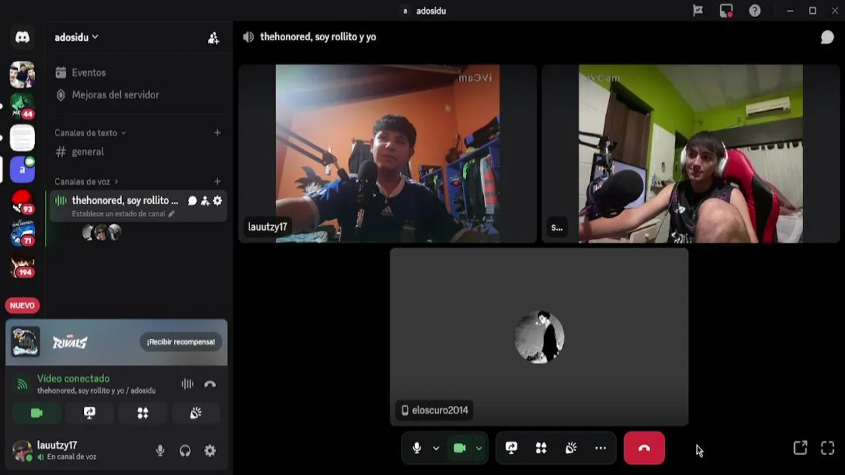
Task: Share screen from the left panel
Action: click(x=90, y=413)
